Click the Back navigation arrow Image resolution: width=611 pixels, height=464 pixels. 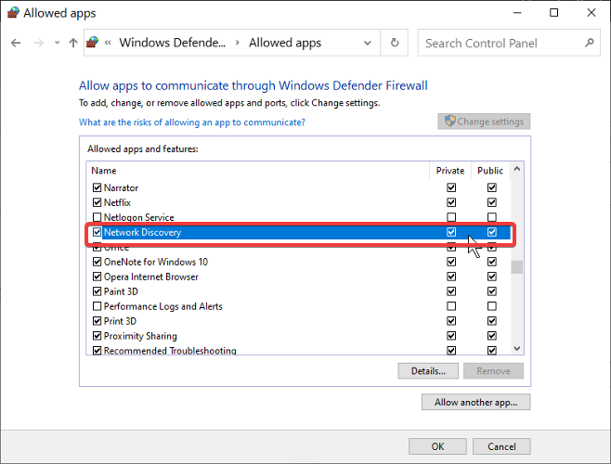[x=16, y=43]
